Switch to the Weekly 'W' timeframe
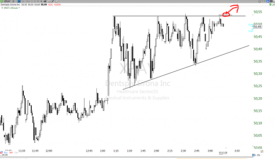275x159 pixels. (38, 1)
